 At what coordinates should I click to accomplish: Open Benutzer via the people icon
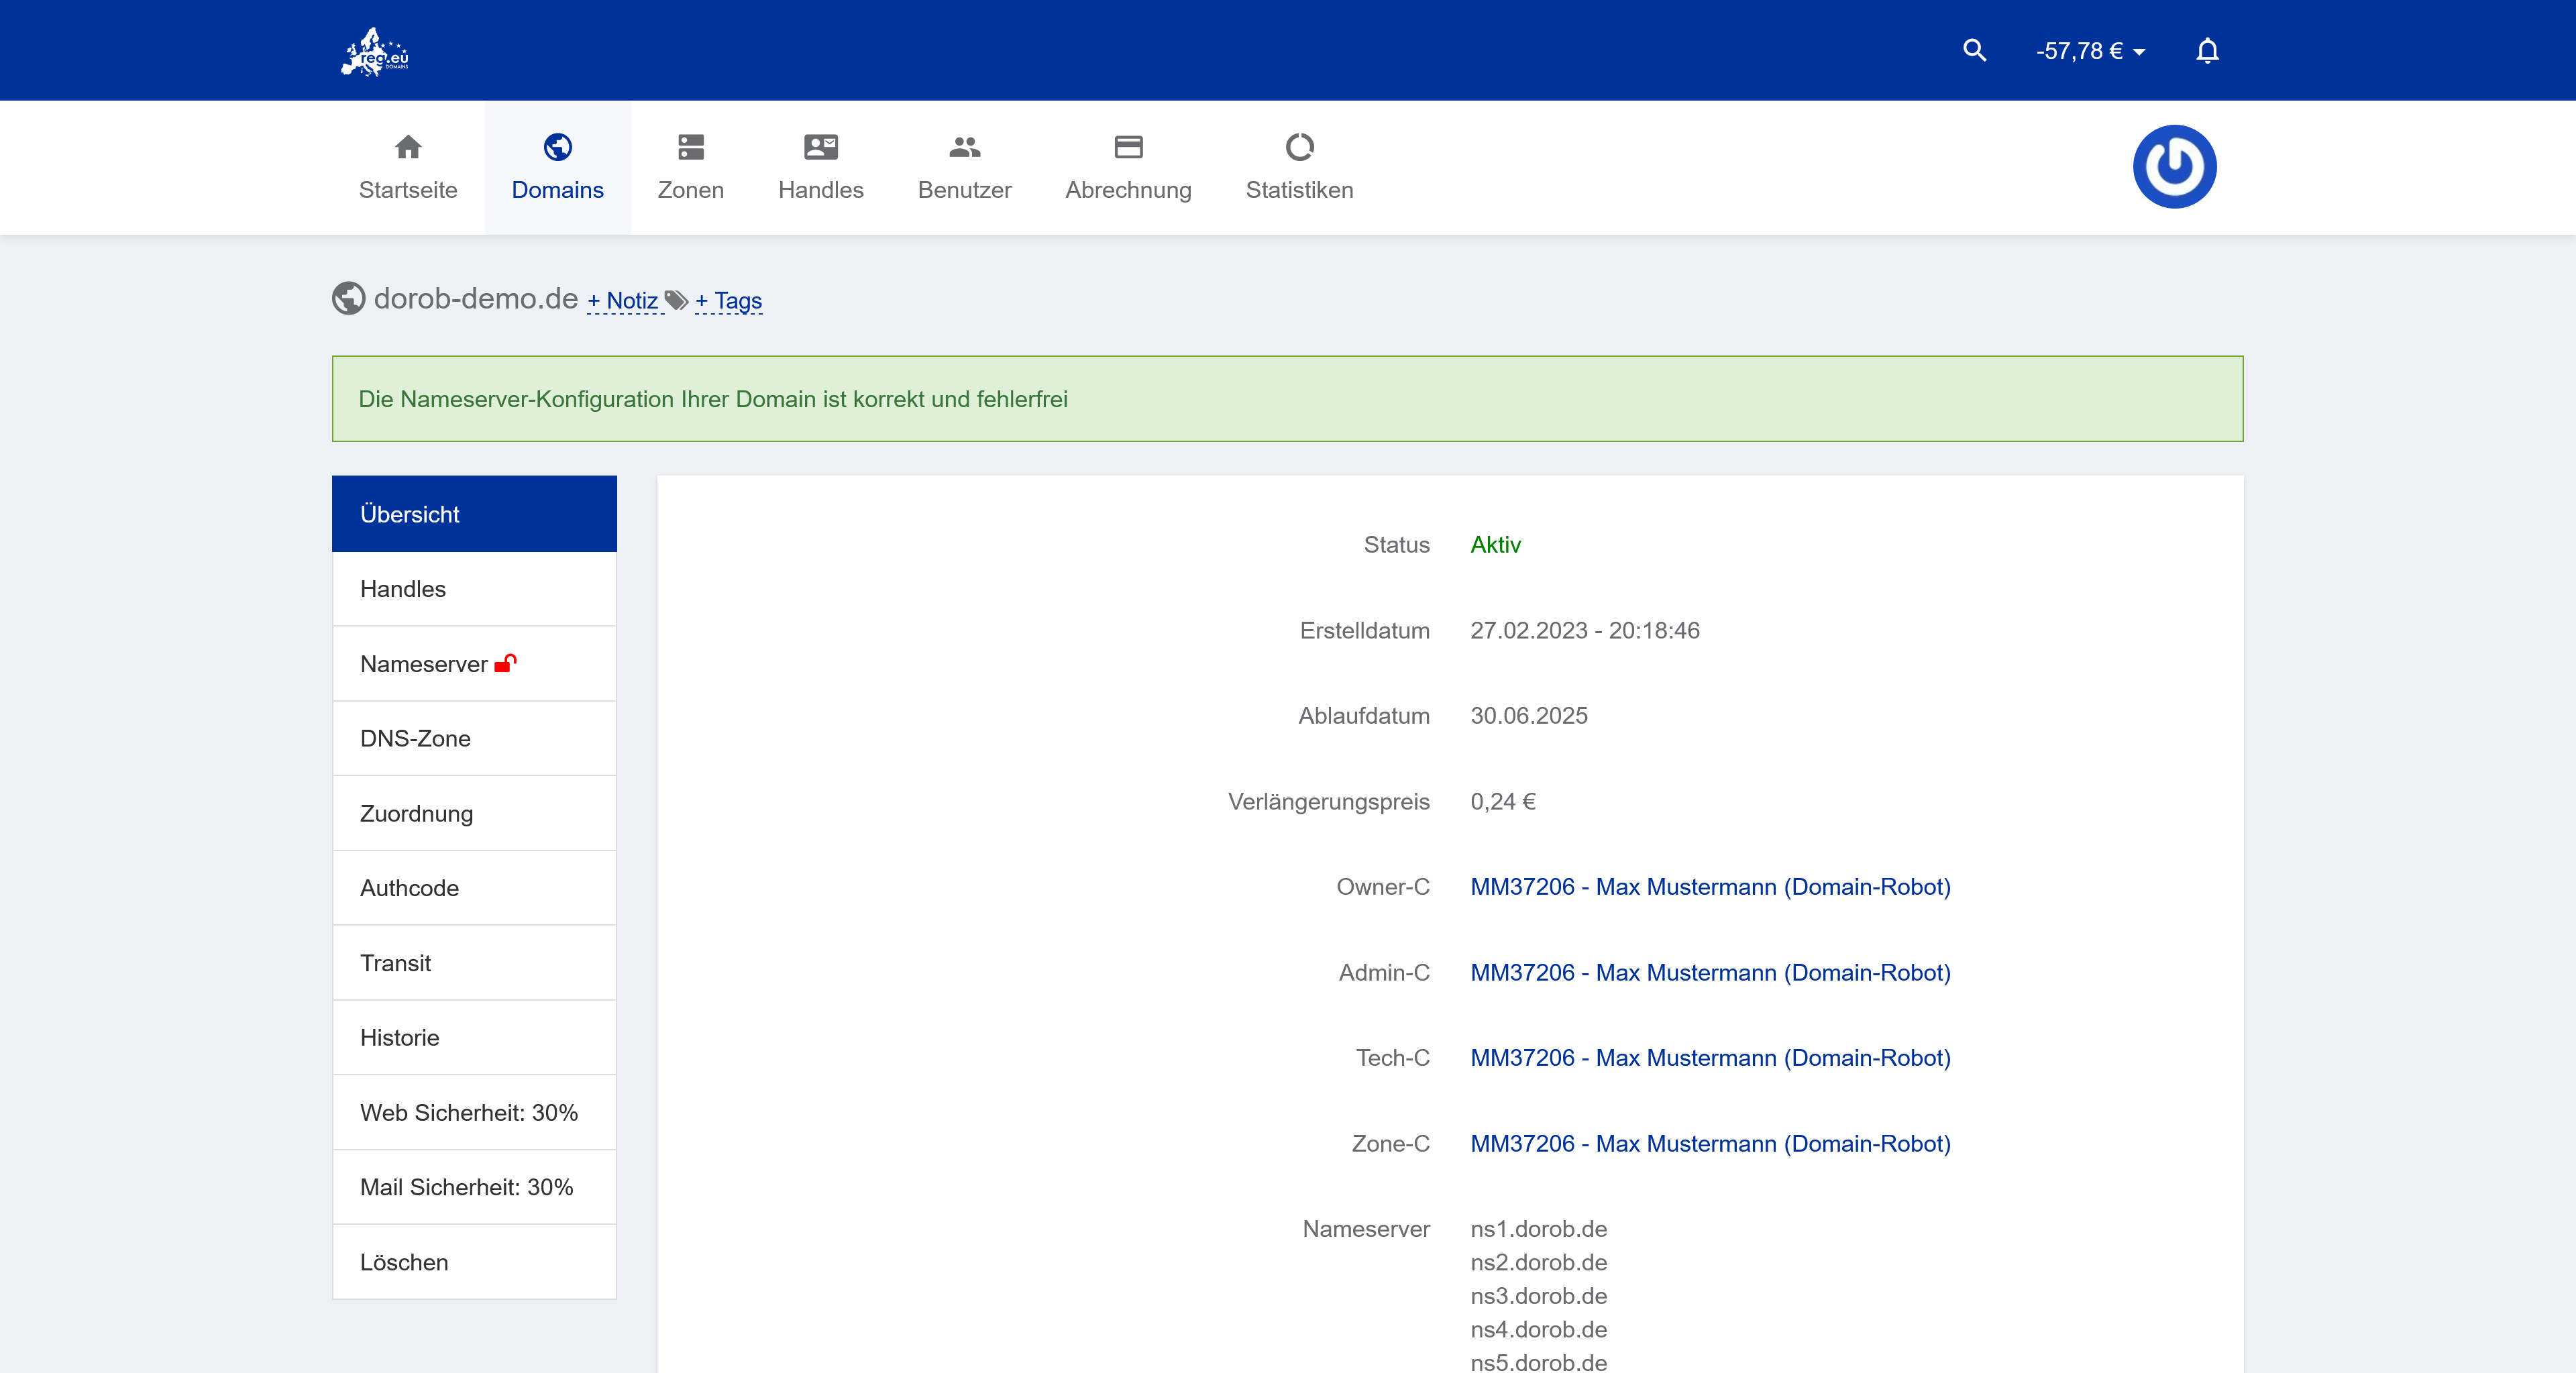coord(964,148)
